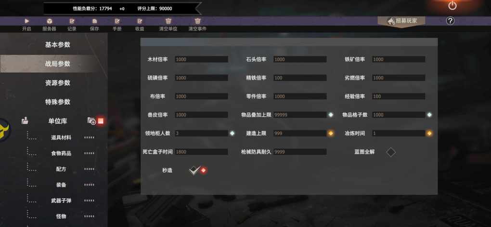Click the 招募玩家 button

402,21
